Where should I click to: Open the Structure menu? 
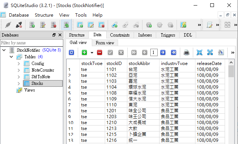[x=44, y=15]
